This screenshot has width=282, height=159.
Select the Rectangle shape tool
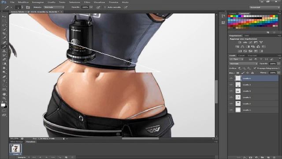point(4,90)
